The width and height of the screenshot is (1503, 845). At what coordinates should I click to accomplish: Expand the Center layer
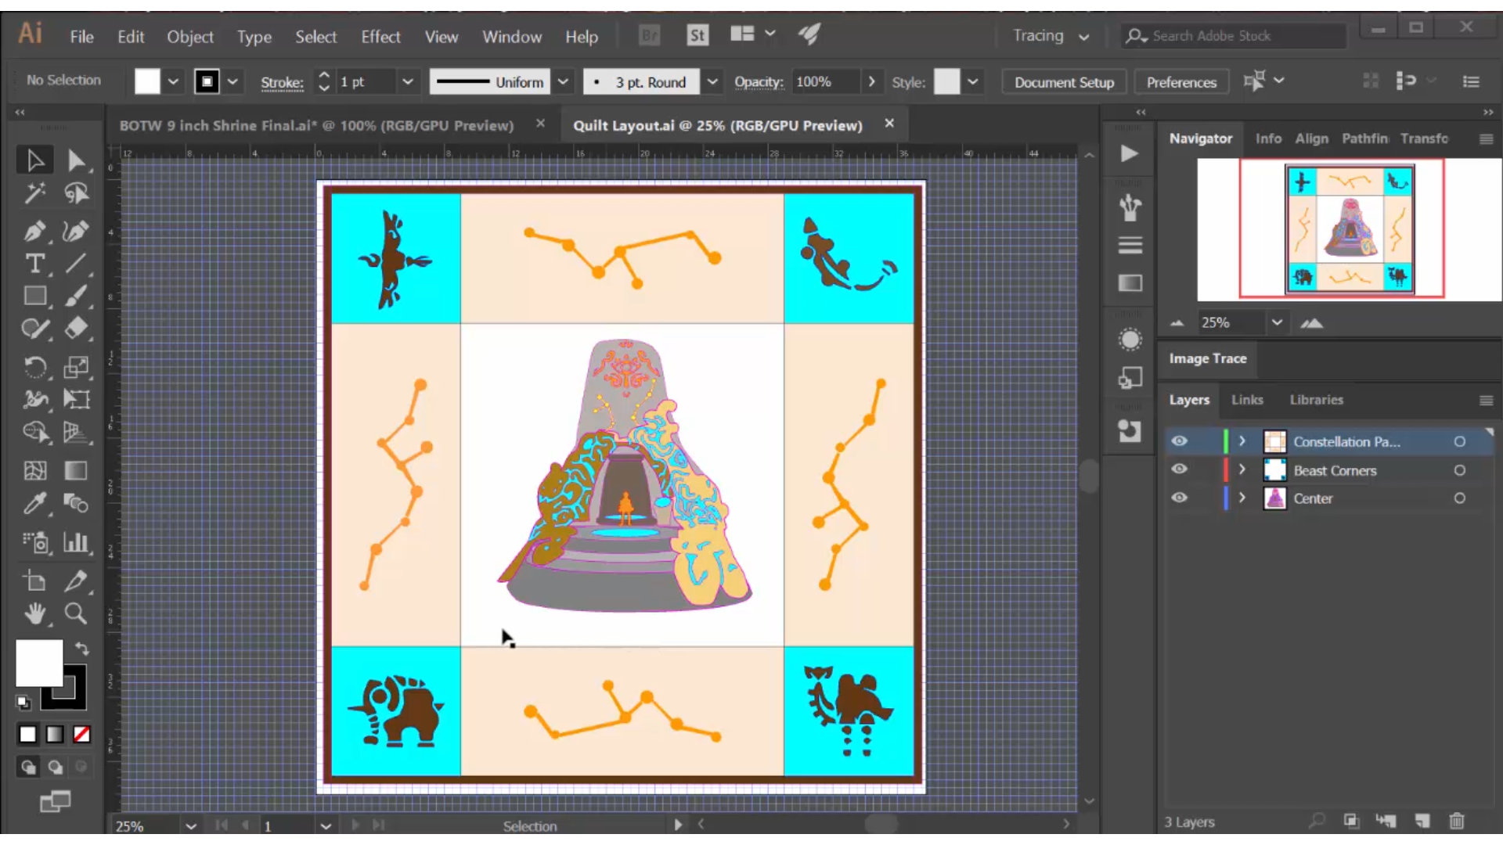(x=1242, y=498)
